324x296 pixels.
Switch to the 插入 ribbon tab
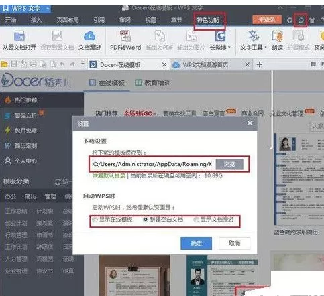pyautogui.click(x=36, y=20)
